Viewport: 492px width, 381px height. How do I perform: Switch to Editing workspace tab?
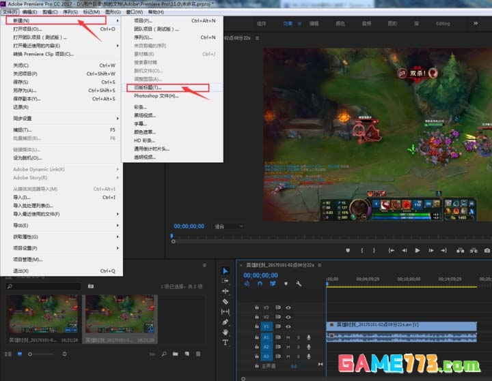443,23
